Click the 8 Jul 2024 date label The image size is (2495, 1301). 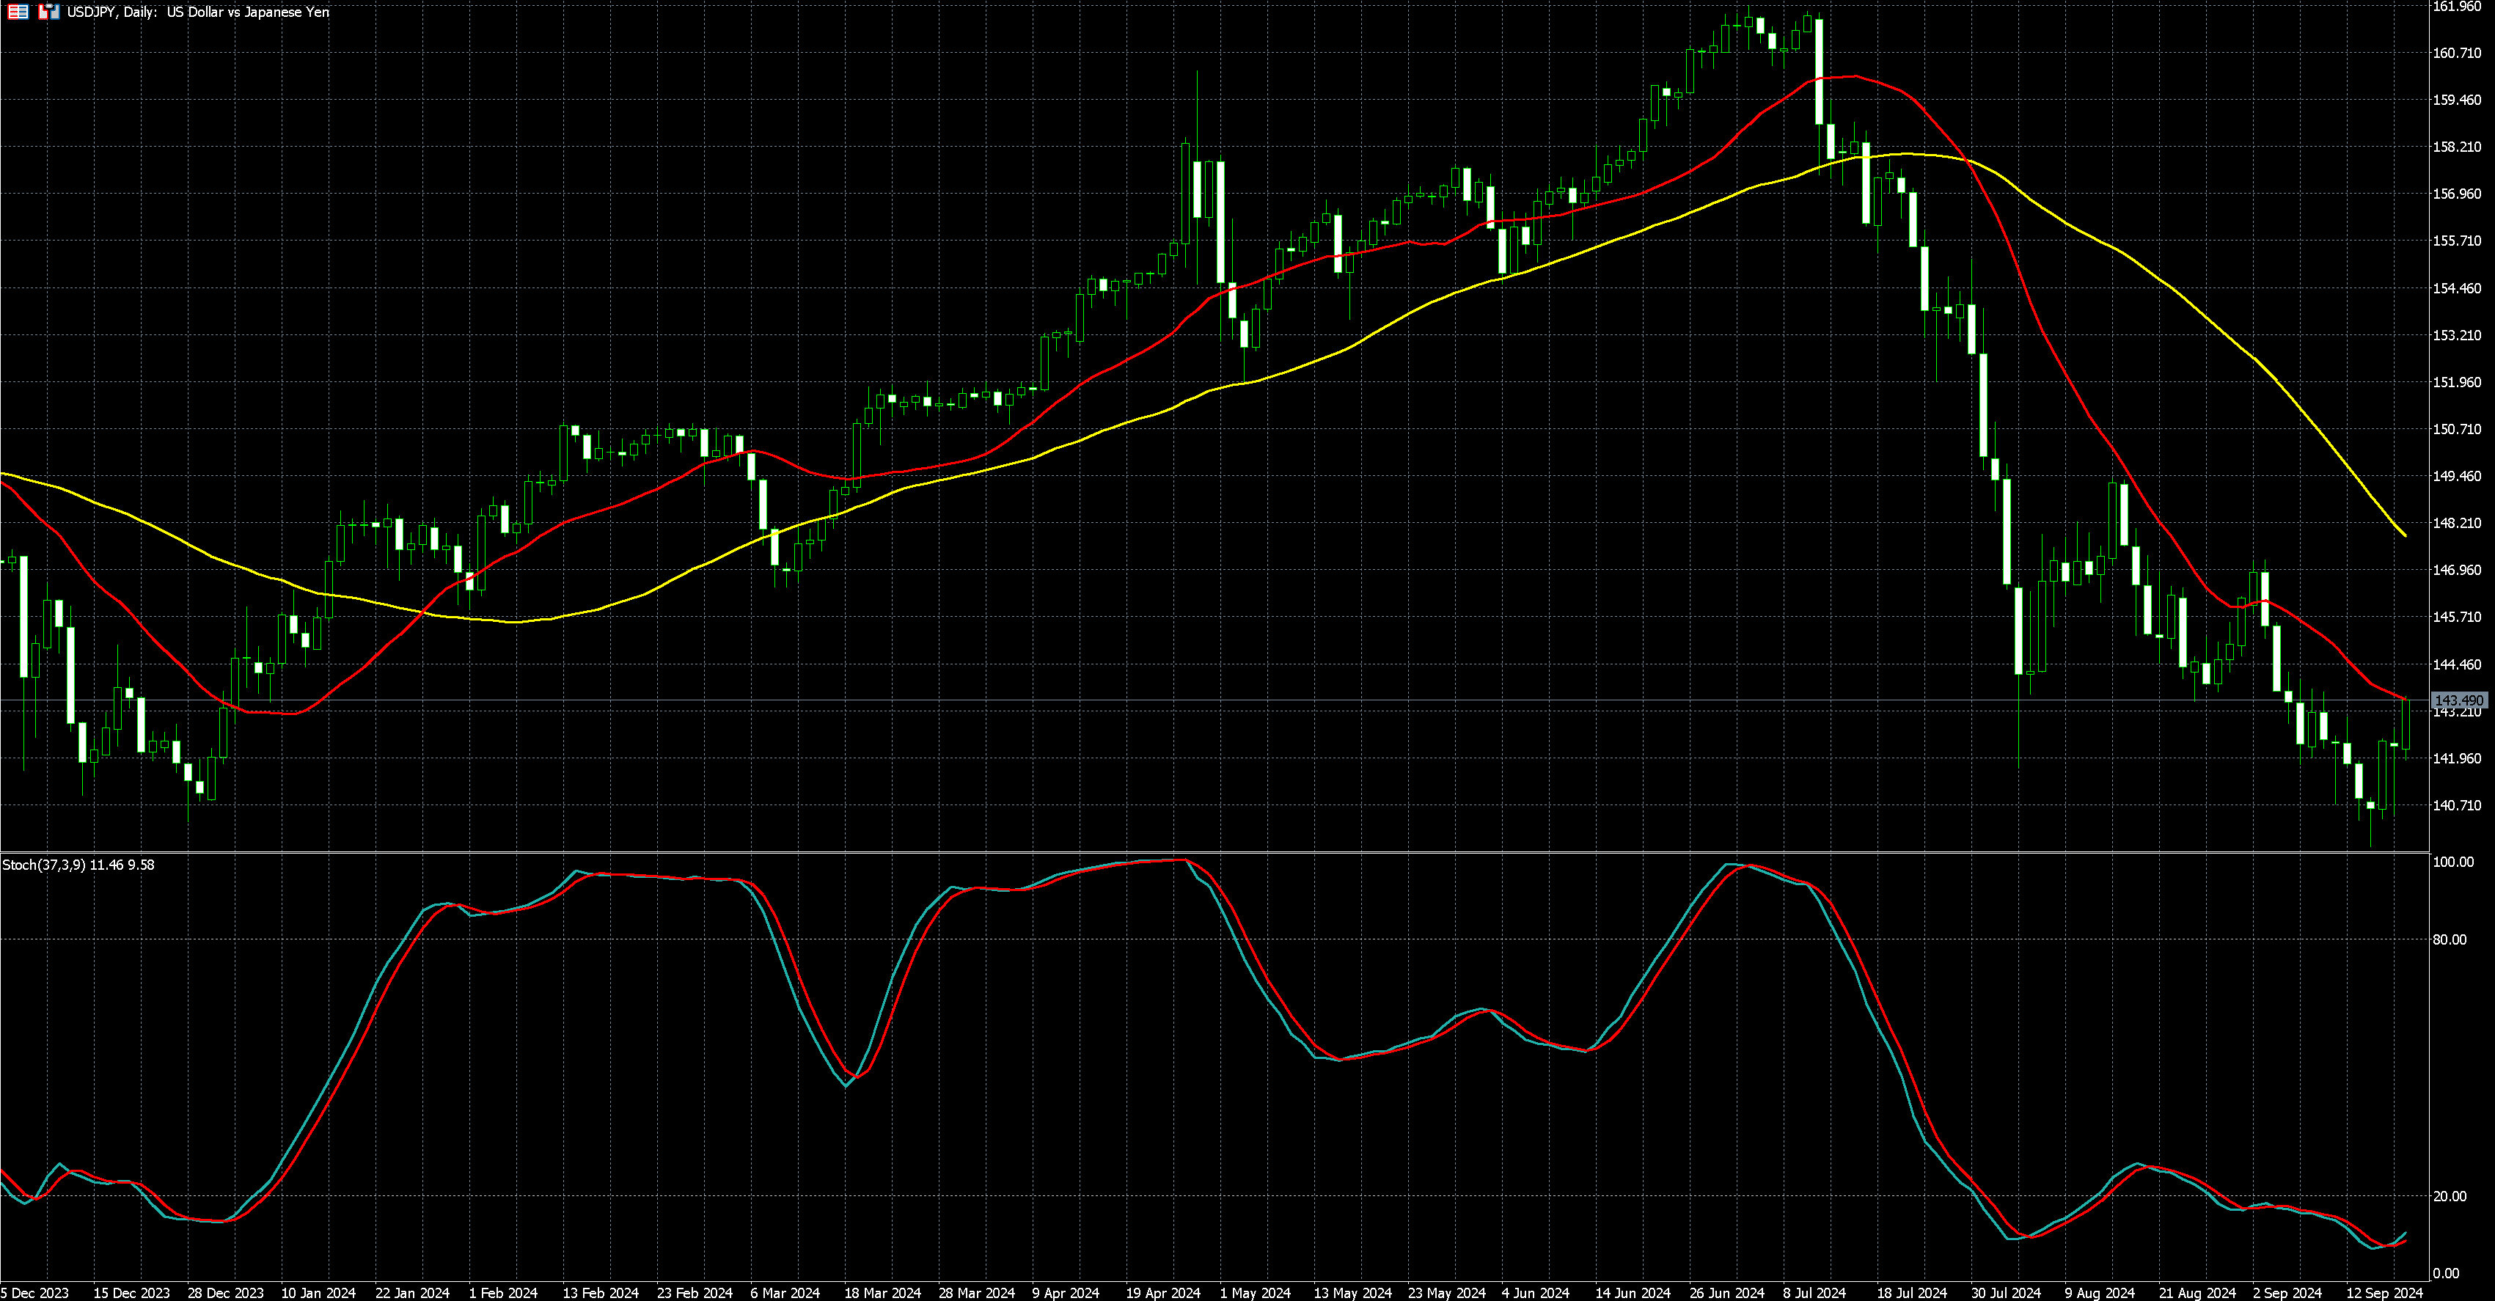click(1814, 1293)
